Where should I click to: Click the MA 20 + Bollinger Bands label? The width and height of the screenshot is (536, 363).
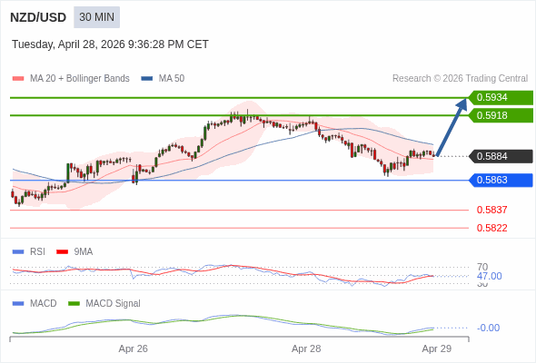click(80, 79)
